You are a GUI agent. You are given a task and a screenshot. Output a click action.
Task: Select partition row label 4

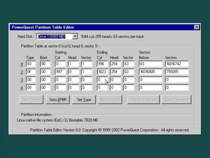22,88
